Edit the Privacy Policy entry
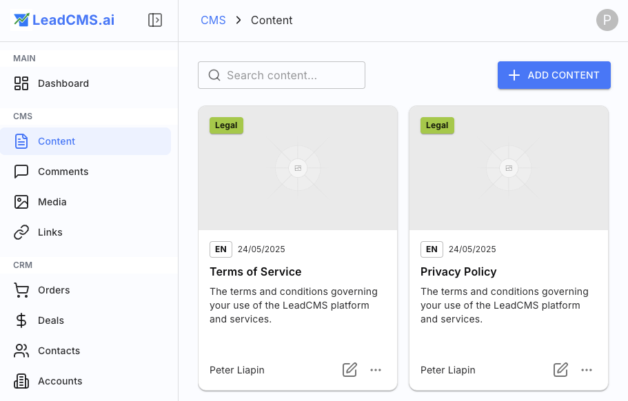 coord(561,370)
